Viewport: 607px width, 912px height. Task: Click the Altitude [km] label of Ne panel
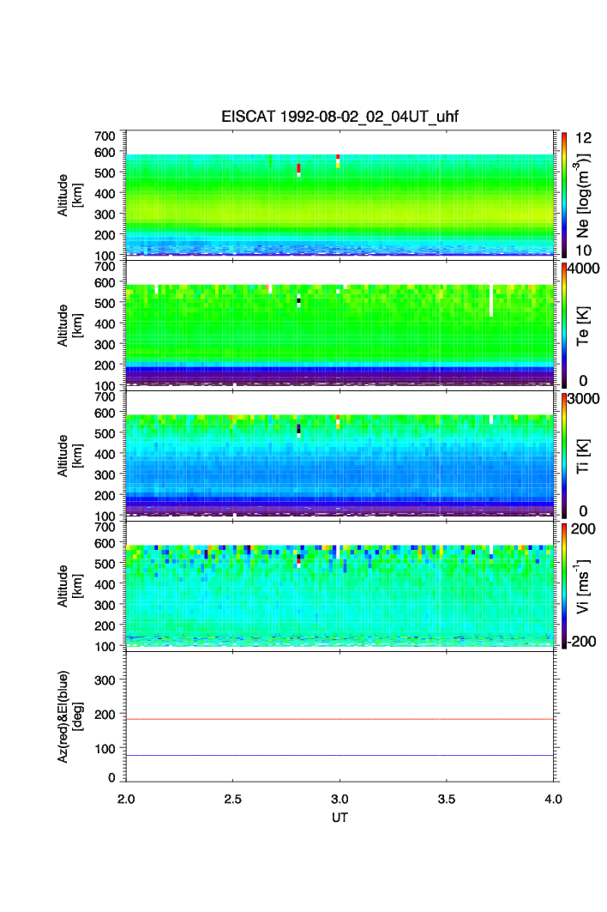point(69,196)
